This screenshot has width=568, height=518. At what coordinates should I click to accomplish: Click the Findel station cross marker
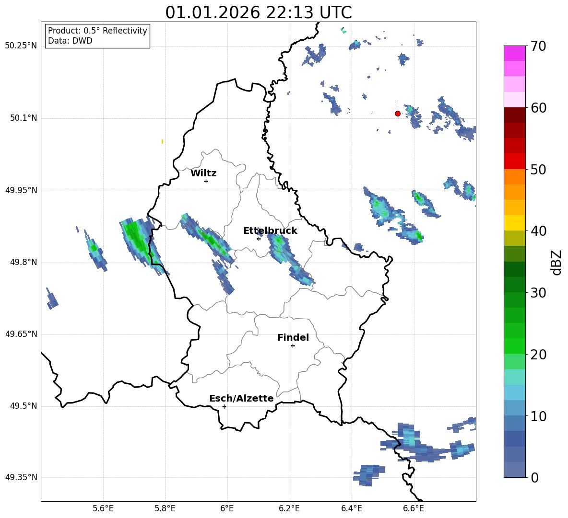coord(293,346)
